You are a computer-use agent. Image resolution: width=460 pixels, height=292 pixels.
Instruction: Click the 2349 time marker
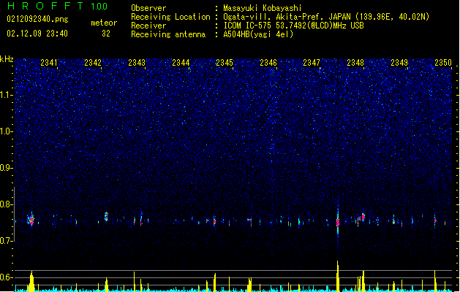point(399,63)
